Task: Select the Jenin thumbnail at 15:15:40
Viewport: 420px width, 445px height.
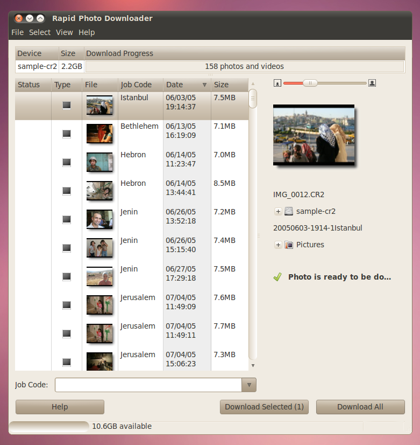Action: tap(99, 247)
